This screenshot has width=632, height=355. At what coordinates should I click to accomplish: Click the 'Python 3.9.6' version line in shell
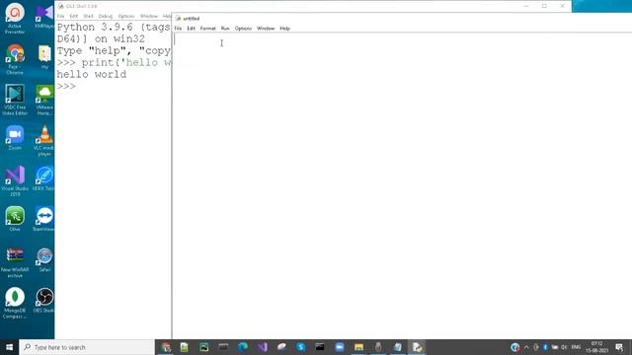[x=114, y=28]
